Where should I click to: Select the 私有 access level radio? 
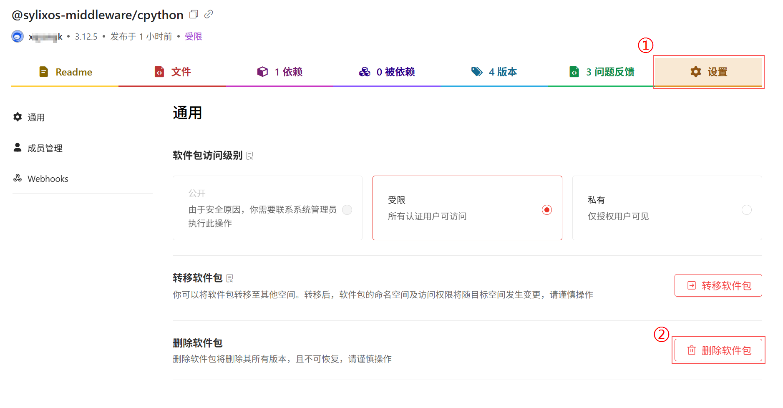pos(746,209)
